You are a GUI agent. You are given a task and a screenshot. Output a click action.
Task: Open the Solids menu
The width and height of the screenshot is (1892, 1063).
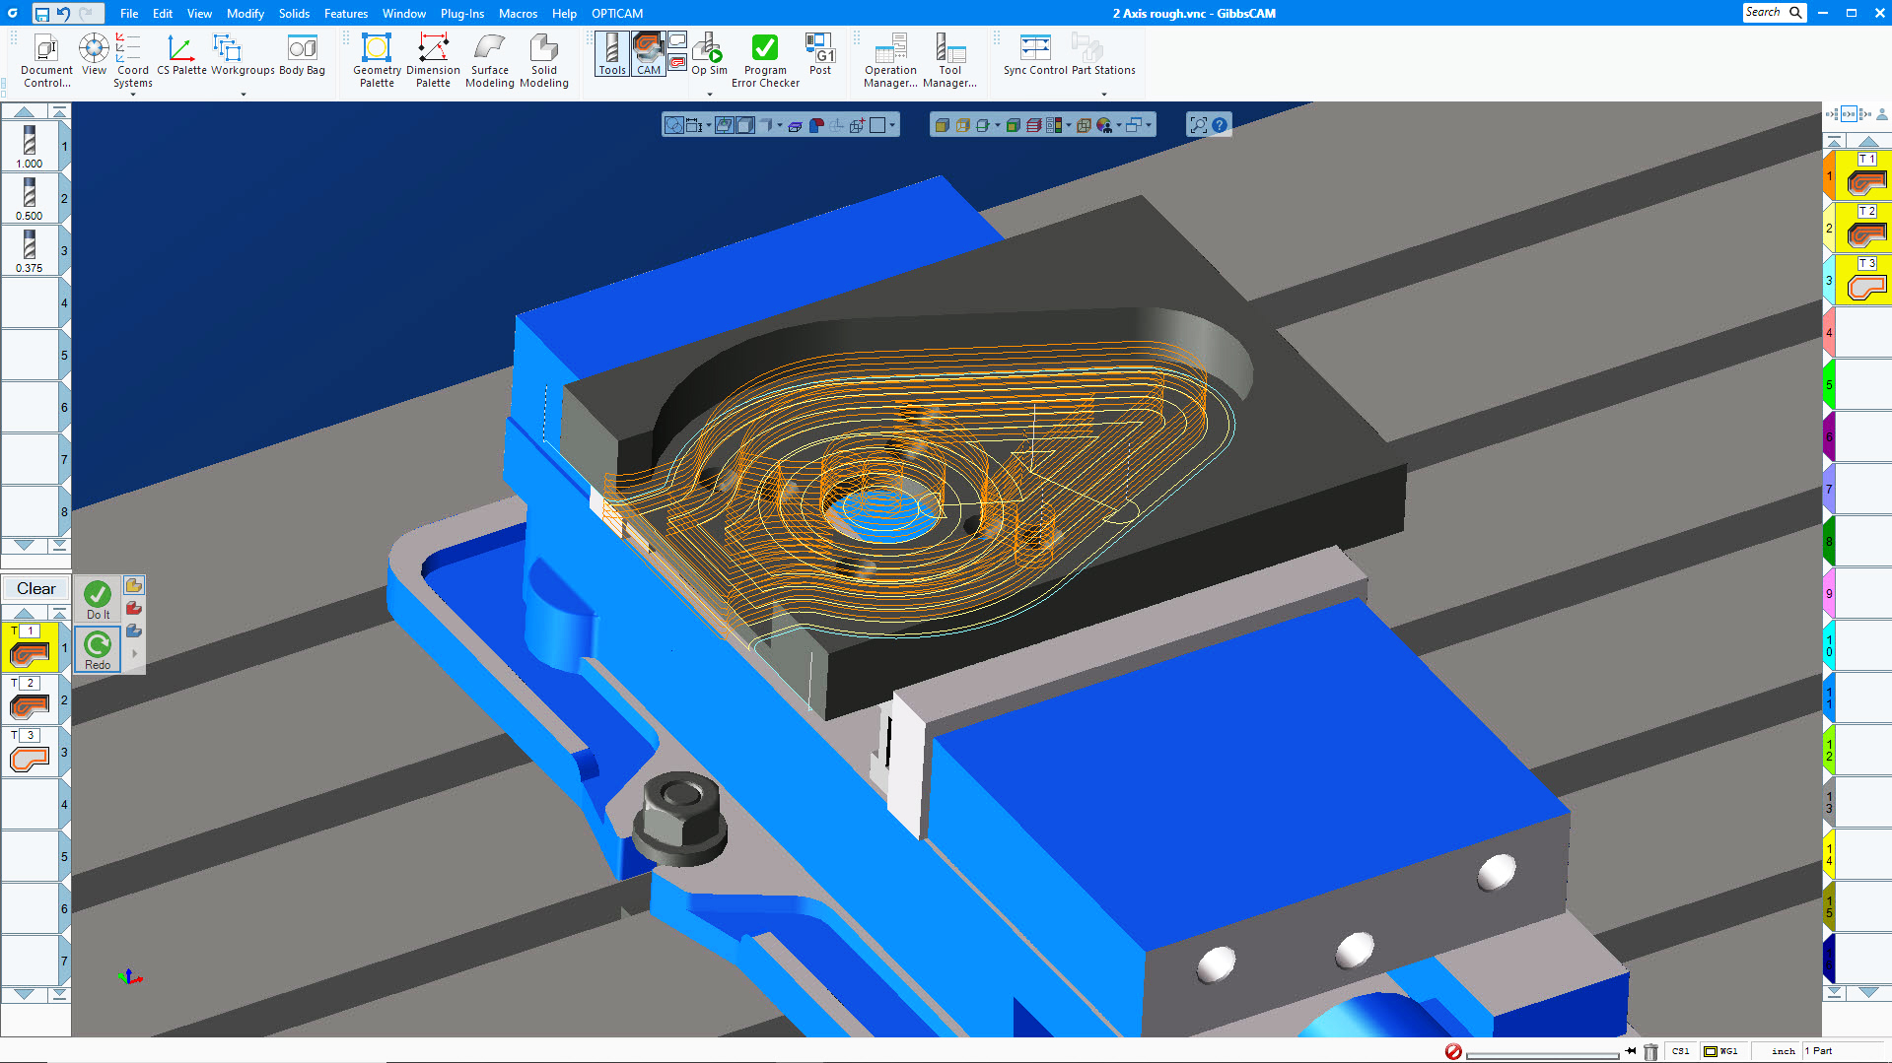click(294, 13)
